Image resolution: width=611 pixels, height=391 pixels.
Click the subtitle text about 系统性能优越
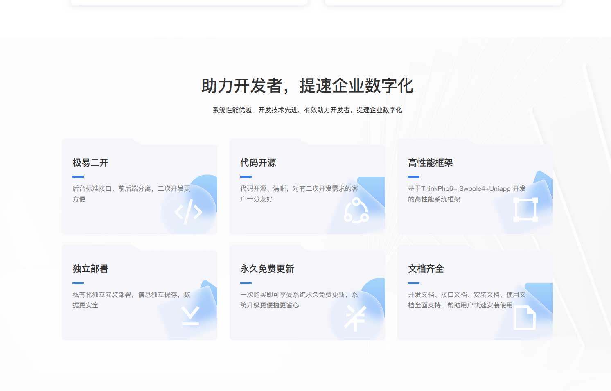point(307,110)
